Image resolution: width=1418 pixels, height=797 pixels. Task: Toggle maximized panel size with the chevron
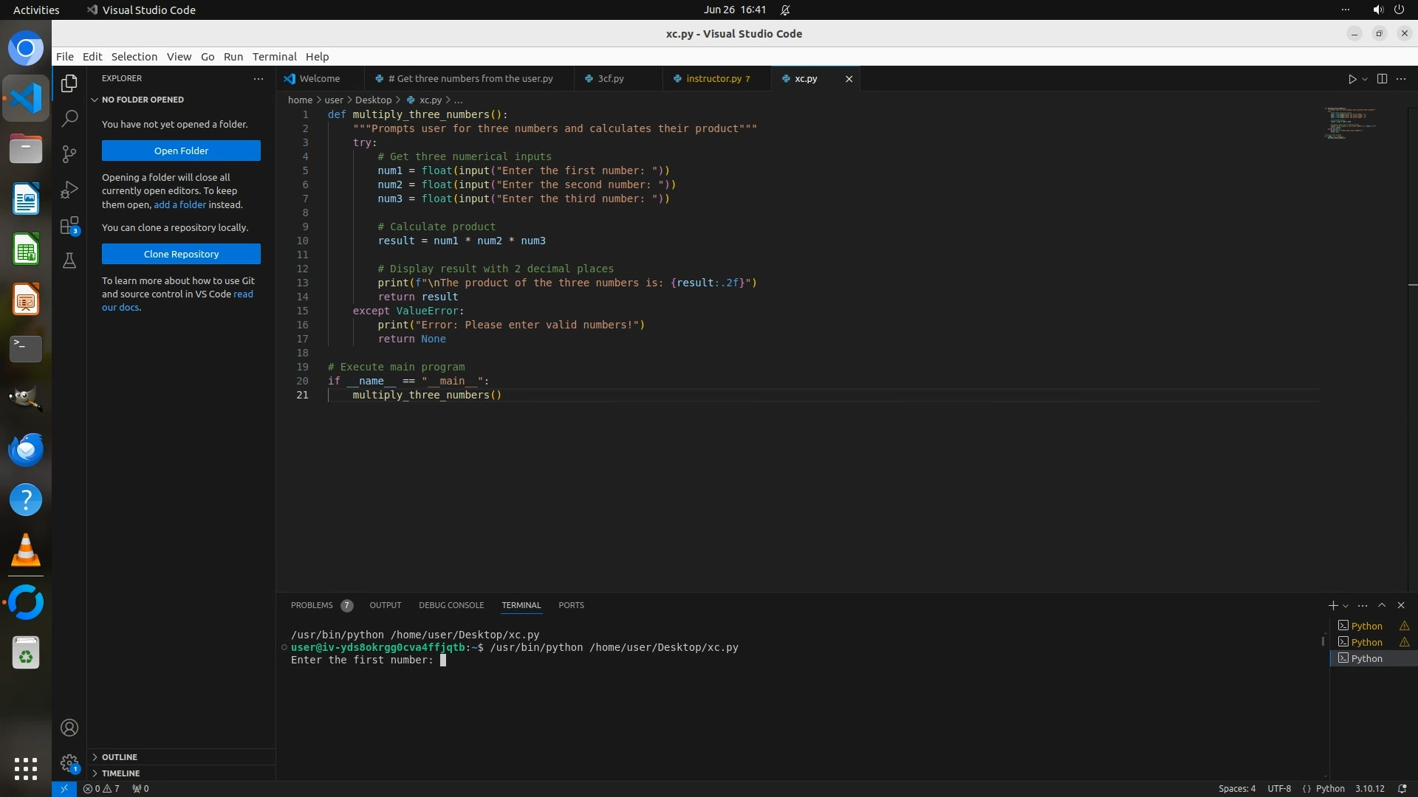tap(1382, 605)
